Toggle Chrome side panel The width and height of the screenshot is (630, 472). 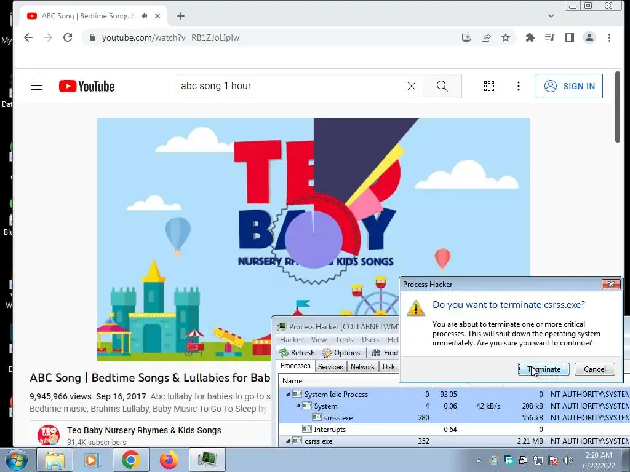pyautogui.click(x=569, y=37)
